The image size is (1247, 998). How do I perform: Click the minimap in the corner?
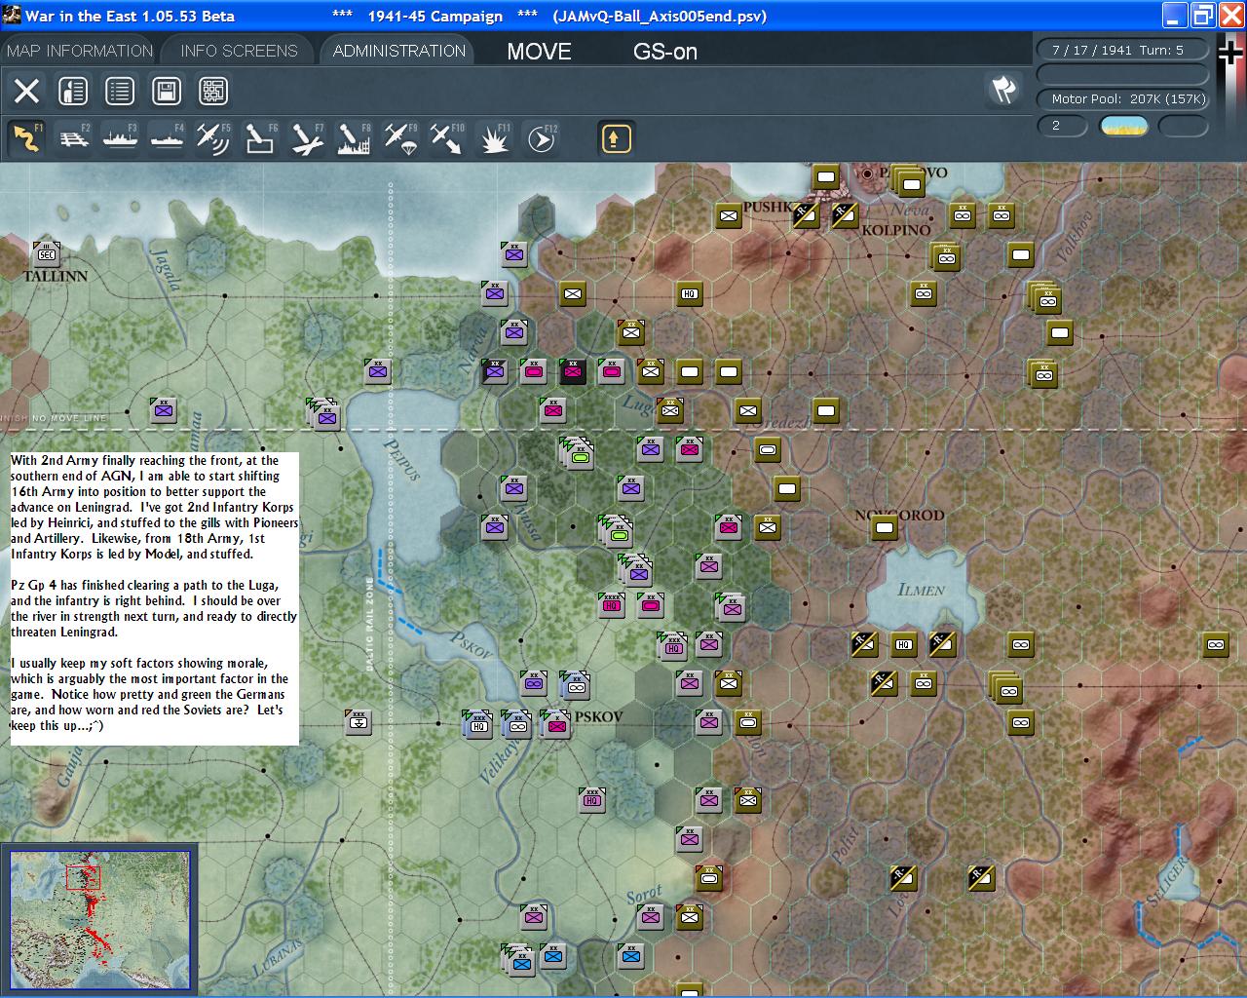point(100,920)
